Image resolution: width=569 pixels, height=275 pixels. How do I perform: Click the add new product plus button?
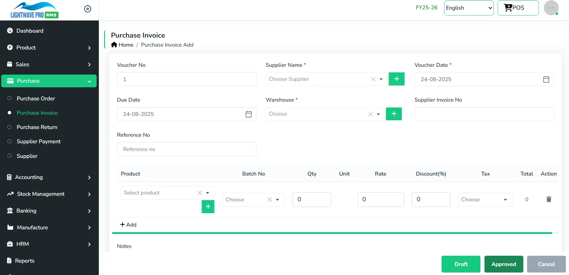[208, 207]
